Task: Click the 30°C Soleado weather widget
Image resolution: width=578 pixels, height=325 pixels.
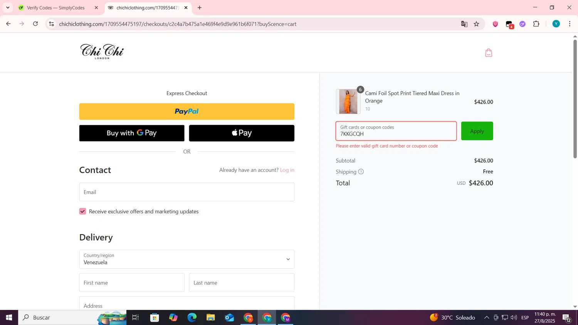Action: point(452,318)
